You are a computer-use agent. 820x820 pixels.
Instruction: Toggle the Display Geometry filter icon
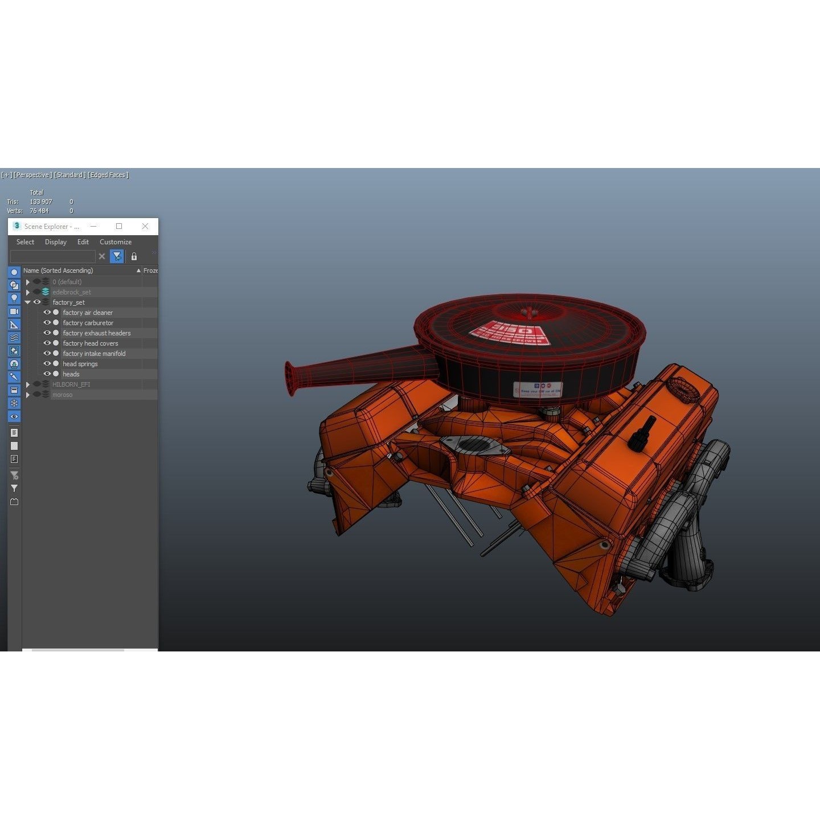[14, 273]
